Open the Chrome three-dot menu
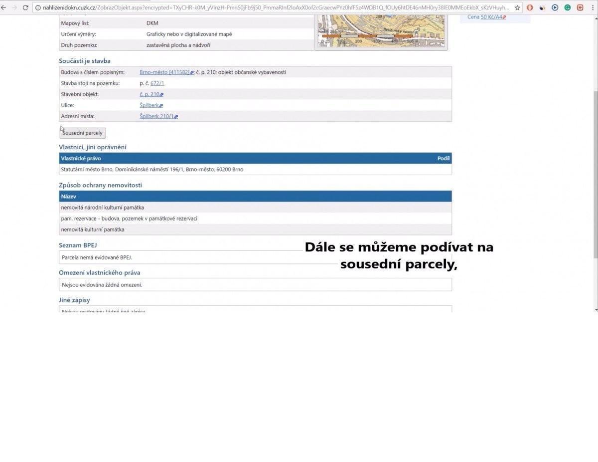This screenshot has height=462, width=598. tap(593, 7)
